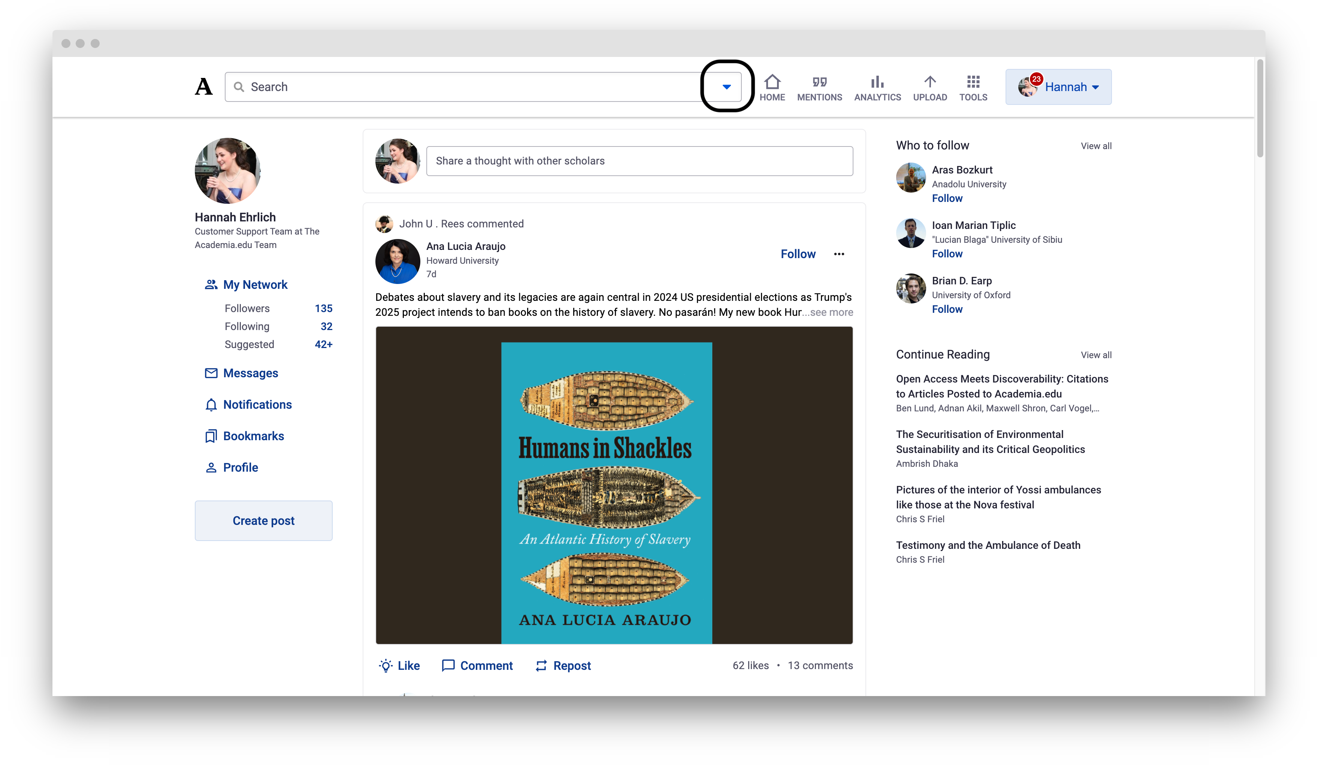The width and height of the screenshot is (1318, 771).
Task: Expand the post with 'see more'
Action: pyautogui.click(x=831, y=312)
